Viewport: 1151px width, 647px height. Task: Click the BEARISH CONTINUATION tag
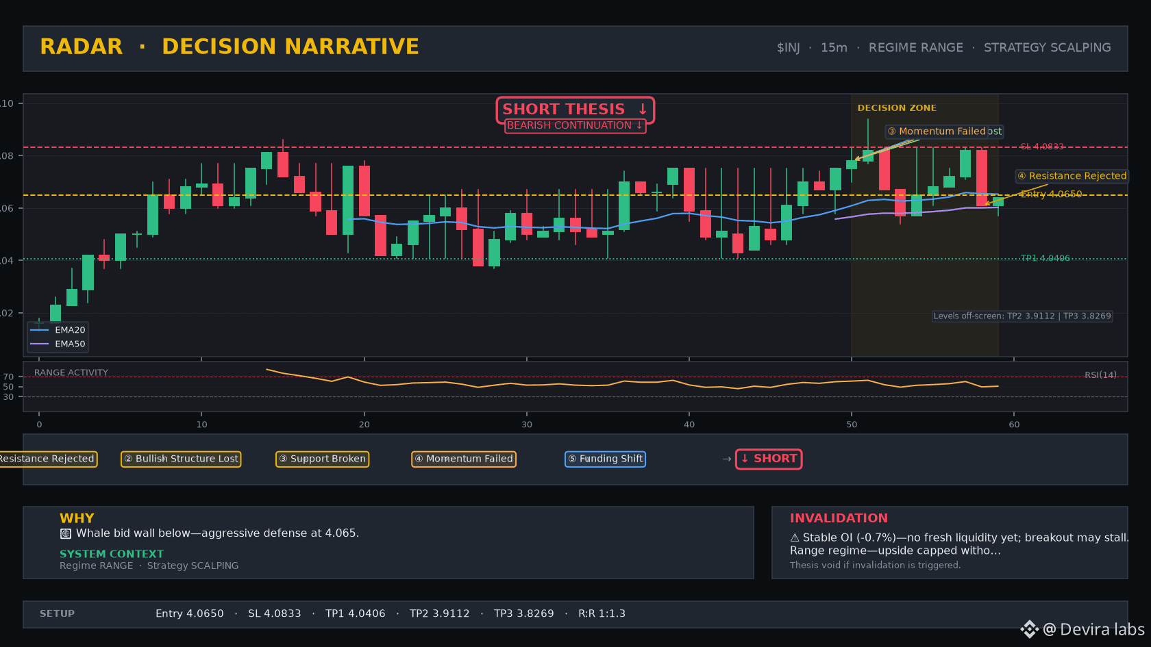point(575,125)
